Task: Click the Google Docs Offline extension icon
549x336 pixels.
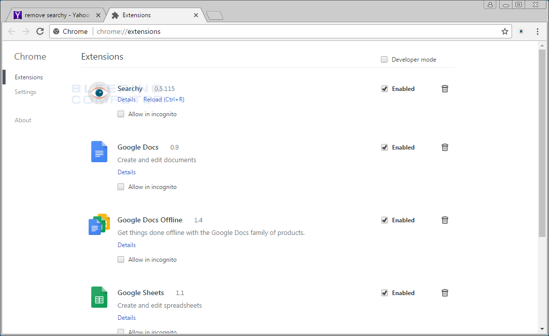Action: pos(99,224)
